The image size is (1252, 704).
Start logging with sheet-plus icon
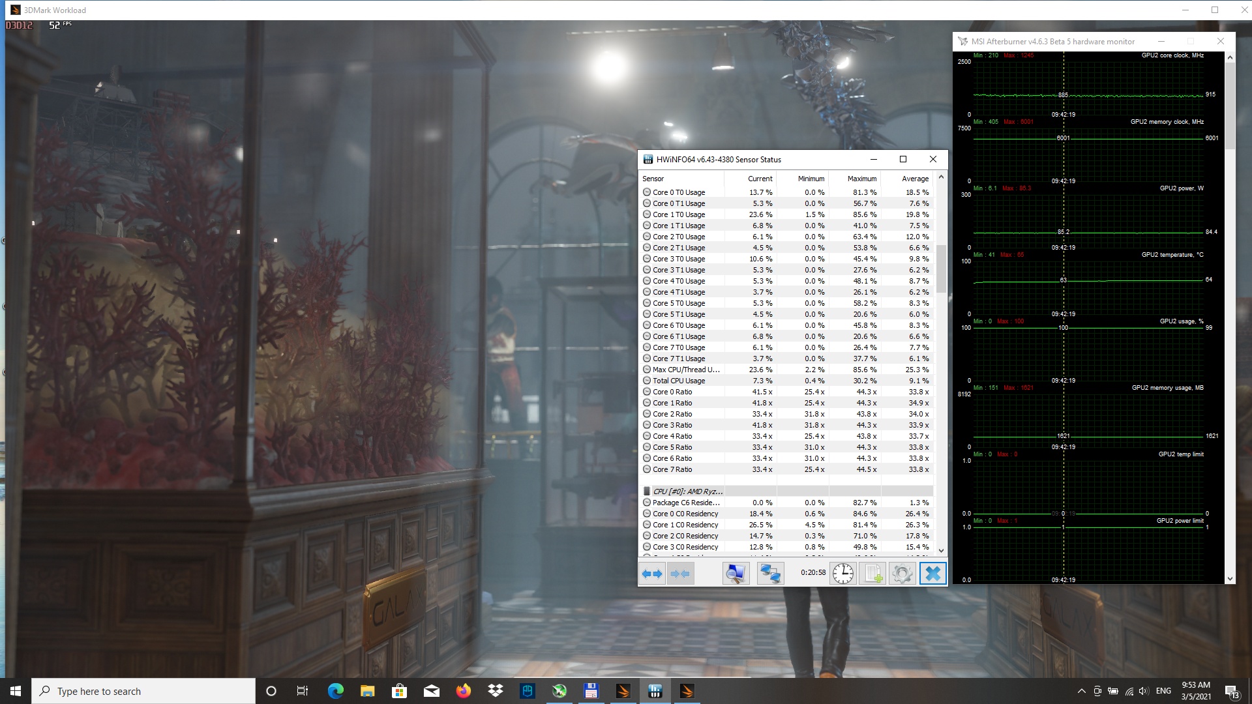(x=872, y=574)
